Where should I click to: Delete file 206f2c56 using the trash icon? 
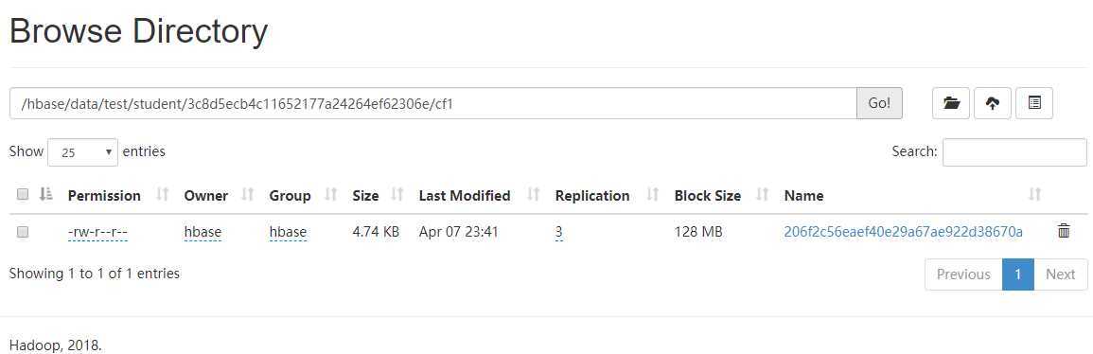[x=1064, y=231]
